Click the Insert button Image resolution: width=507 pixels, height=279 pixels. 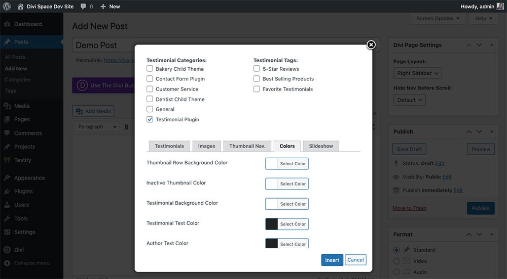pos(332,260)
